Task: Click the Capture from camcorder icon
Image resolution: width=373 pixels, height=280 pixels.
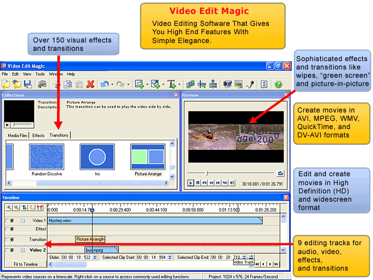Action: click(x=227, y=84)
